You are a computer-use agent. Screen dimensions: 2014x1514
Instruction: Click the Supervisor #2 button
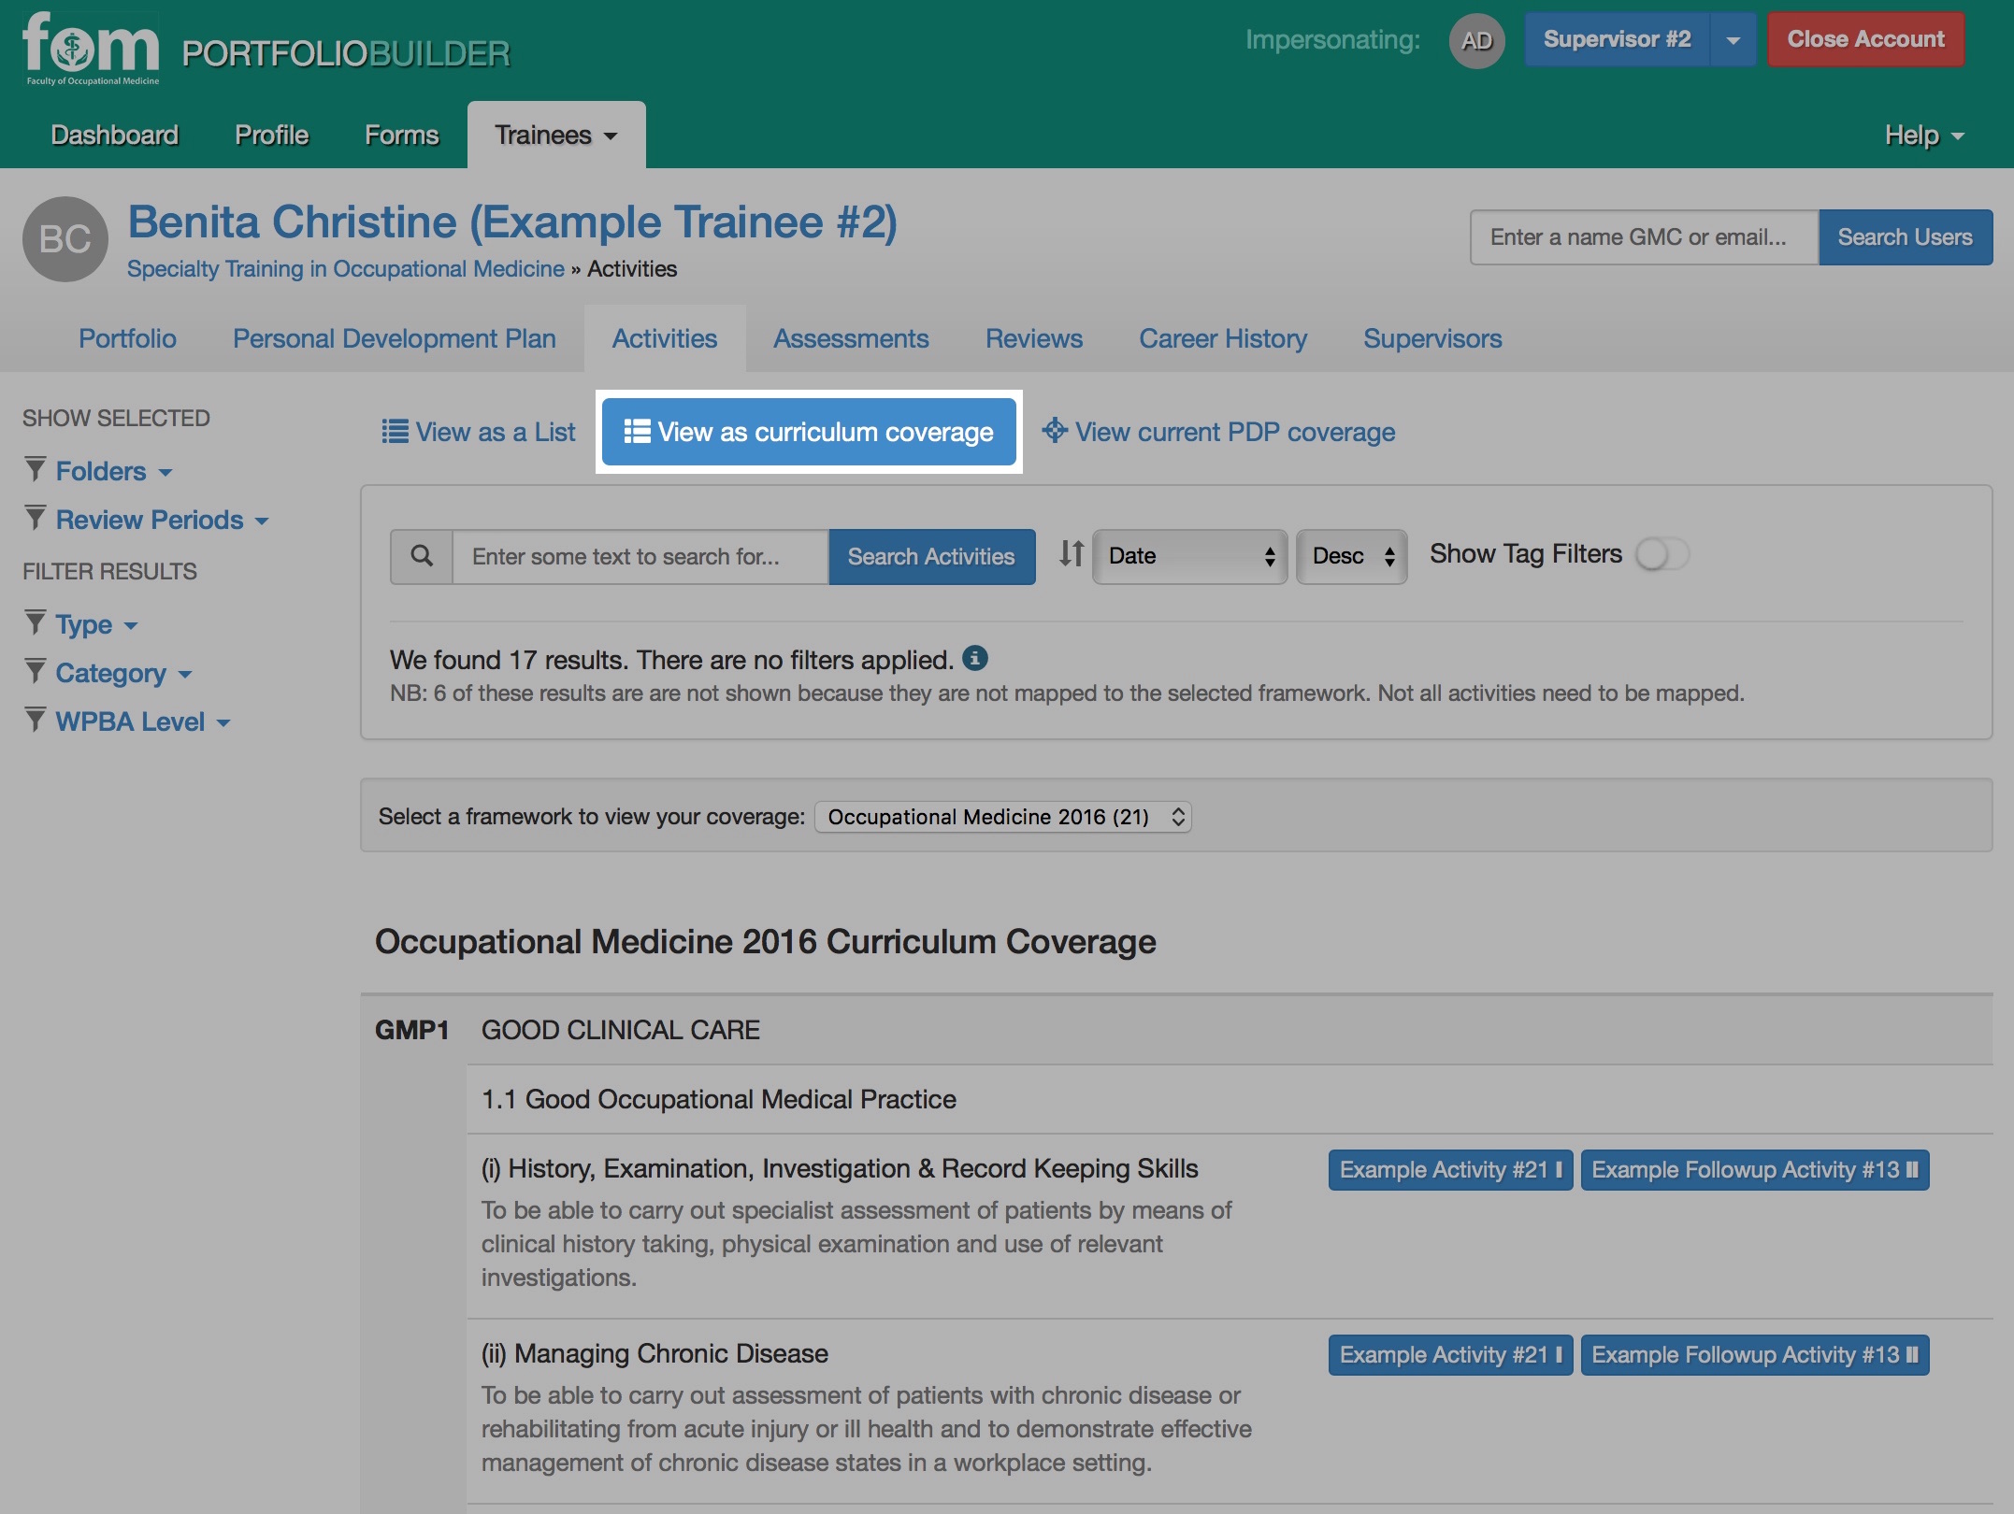(1617, 39)
